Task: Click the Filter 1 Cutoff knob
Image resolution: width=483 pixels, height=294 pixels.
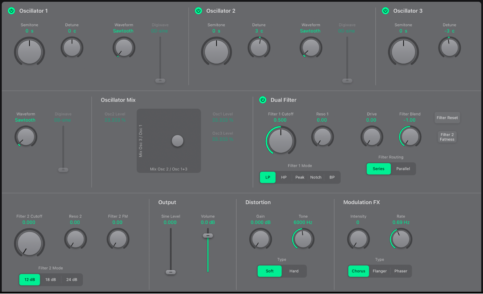Action: point(281,141)
